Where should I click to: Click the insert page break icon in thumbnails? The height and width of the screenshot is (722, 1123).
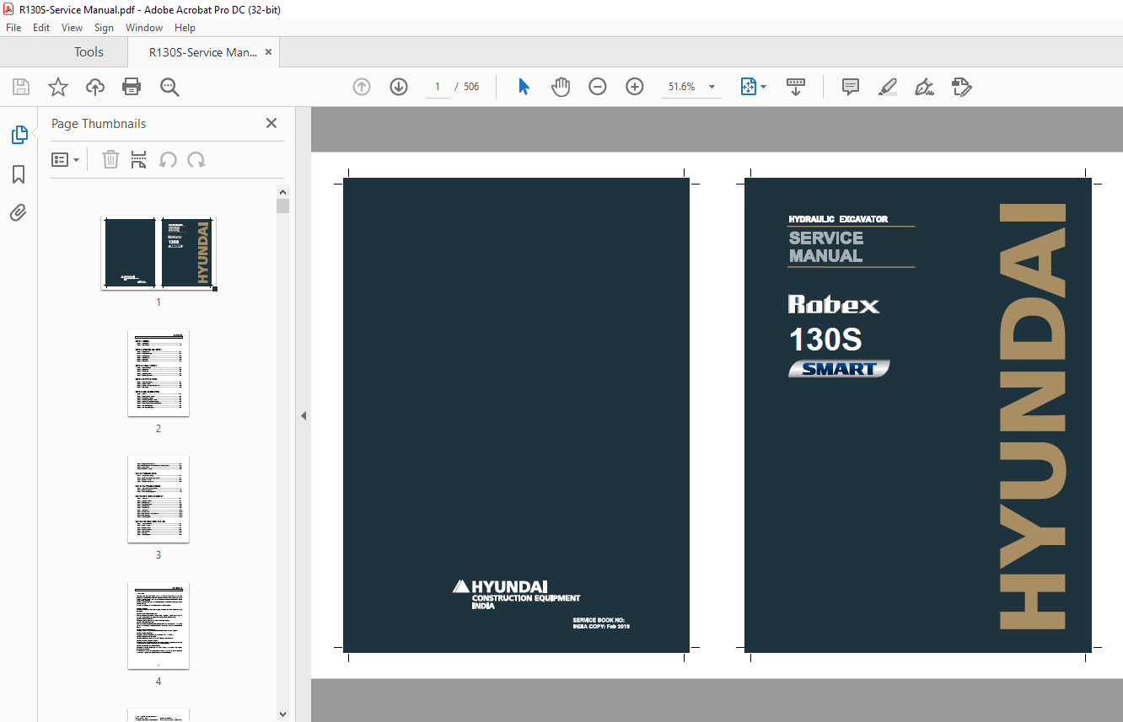[x=139, y=159]
